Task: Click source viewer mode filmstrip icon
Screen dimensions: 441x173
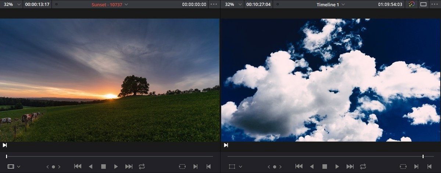Action: tap(11, 166)
